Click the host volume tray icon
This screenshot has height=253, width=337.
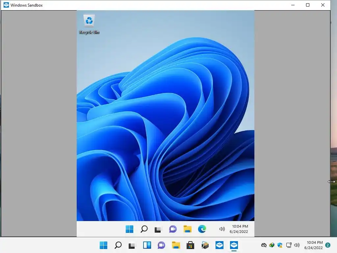[297, 245]
